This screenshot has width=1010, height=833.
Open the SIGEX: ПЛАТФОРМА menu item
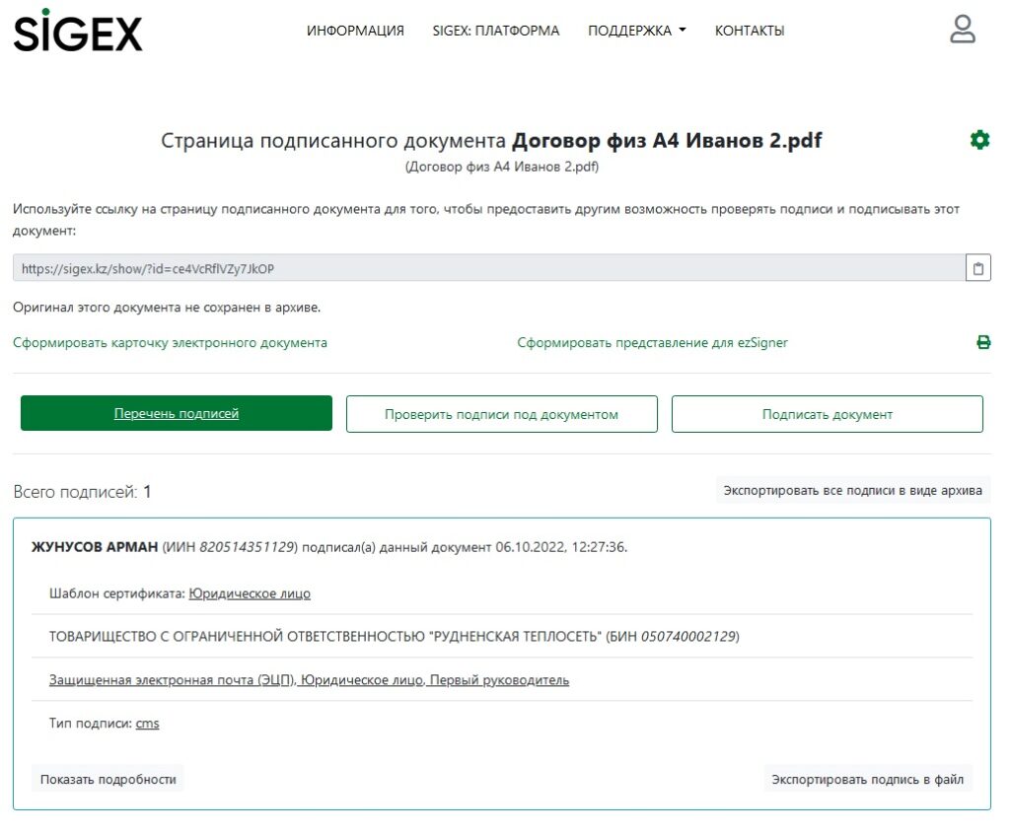(496, 31)
